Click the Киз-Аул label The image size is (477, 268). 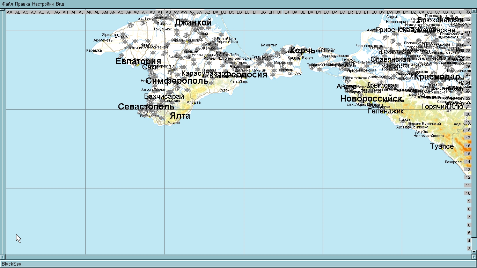tap(295, 73)
